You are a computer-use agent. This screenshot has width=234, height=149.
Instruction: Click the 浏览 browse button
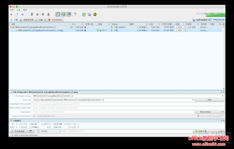coord(209,100)
